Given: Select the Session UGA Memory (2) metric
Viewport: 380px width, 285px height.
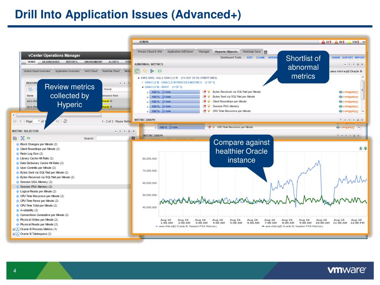Looking at the screenshot, I should coord(36,182).
